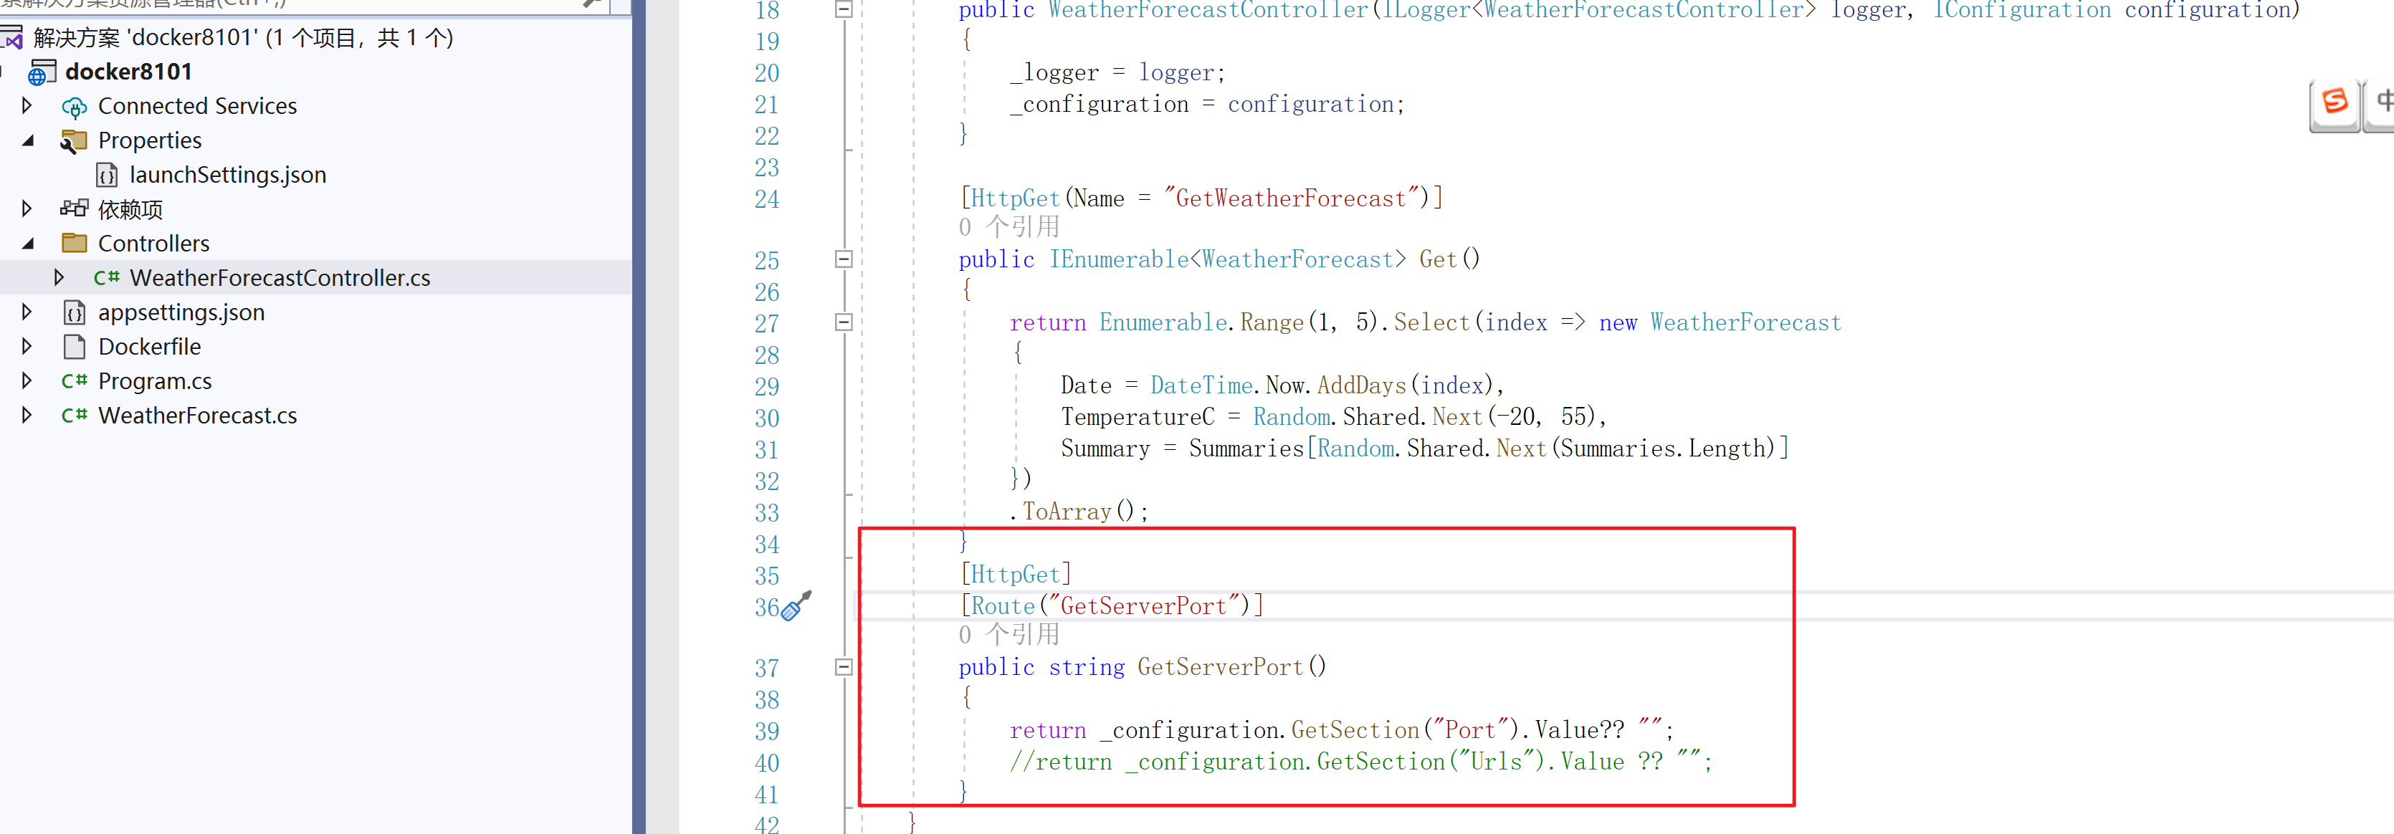Click the Controllers folder icon
Image resolution: width=2394 pixels, height=834 pixels.
coord(75,244)
